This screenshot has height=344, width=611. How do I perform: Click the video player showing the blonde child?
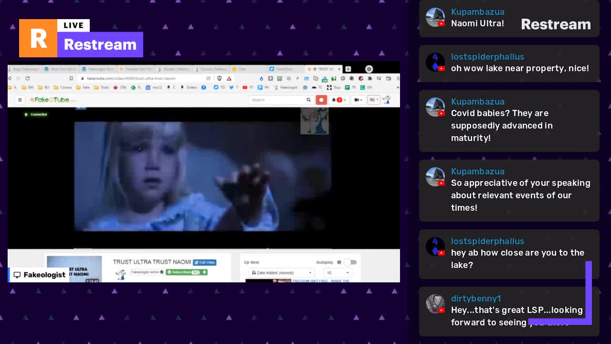203,176
